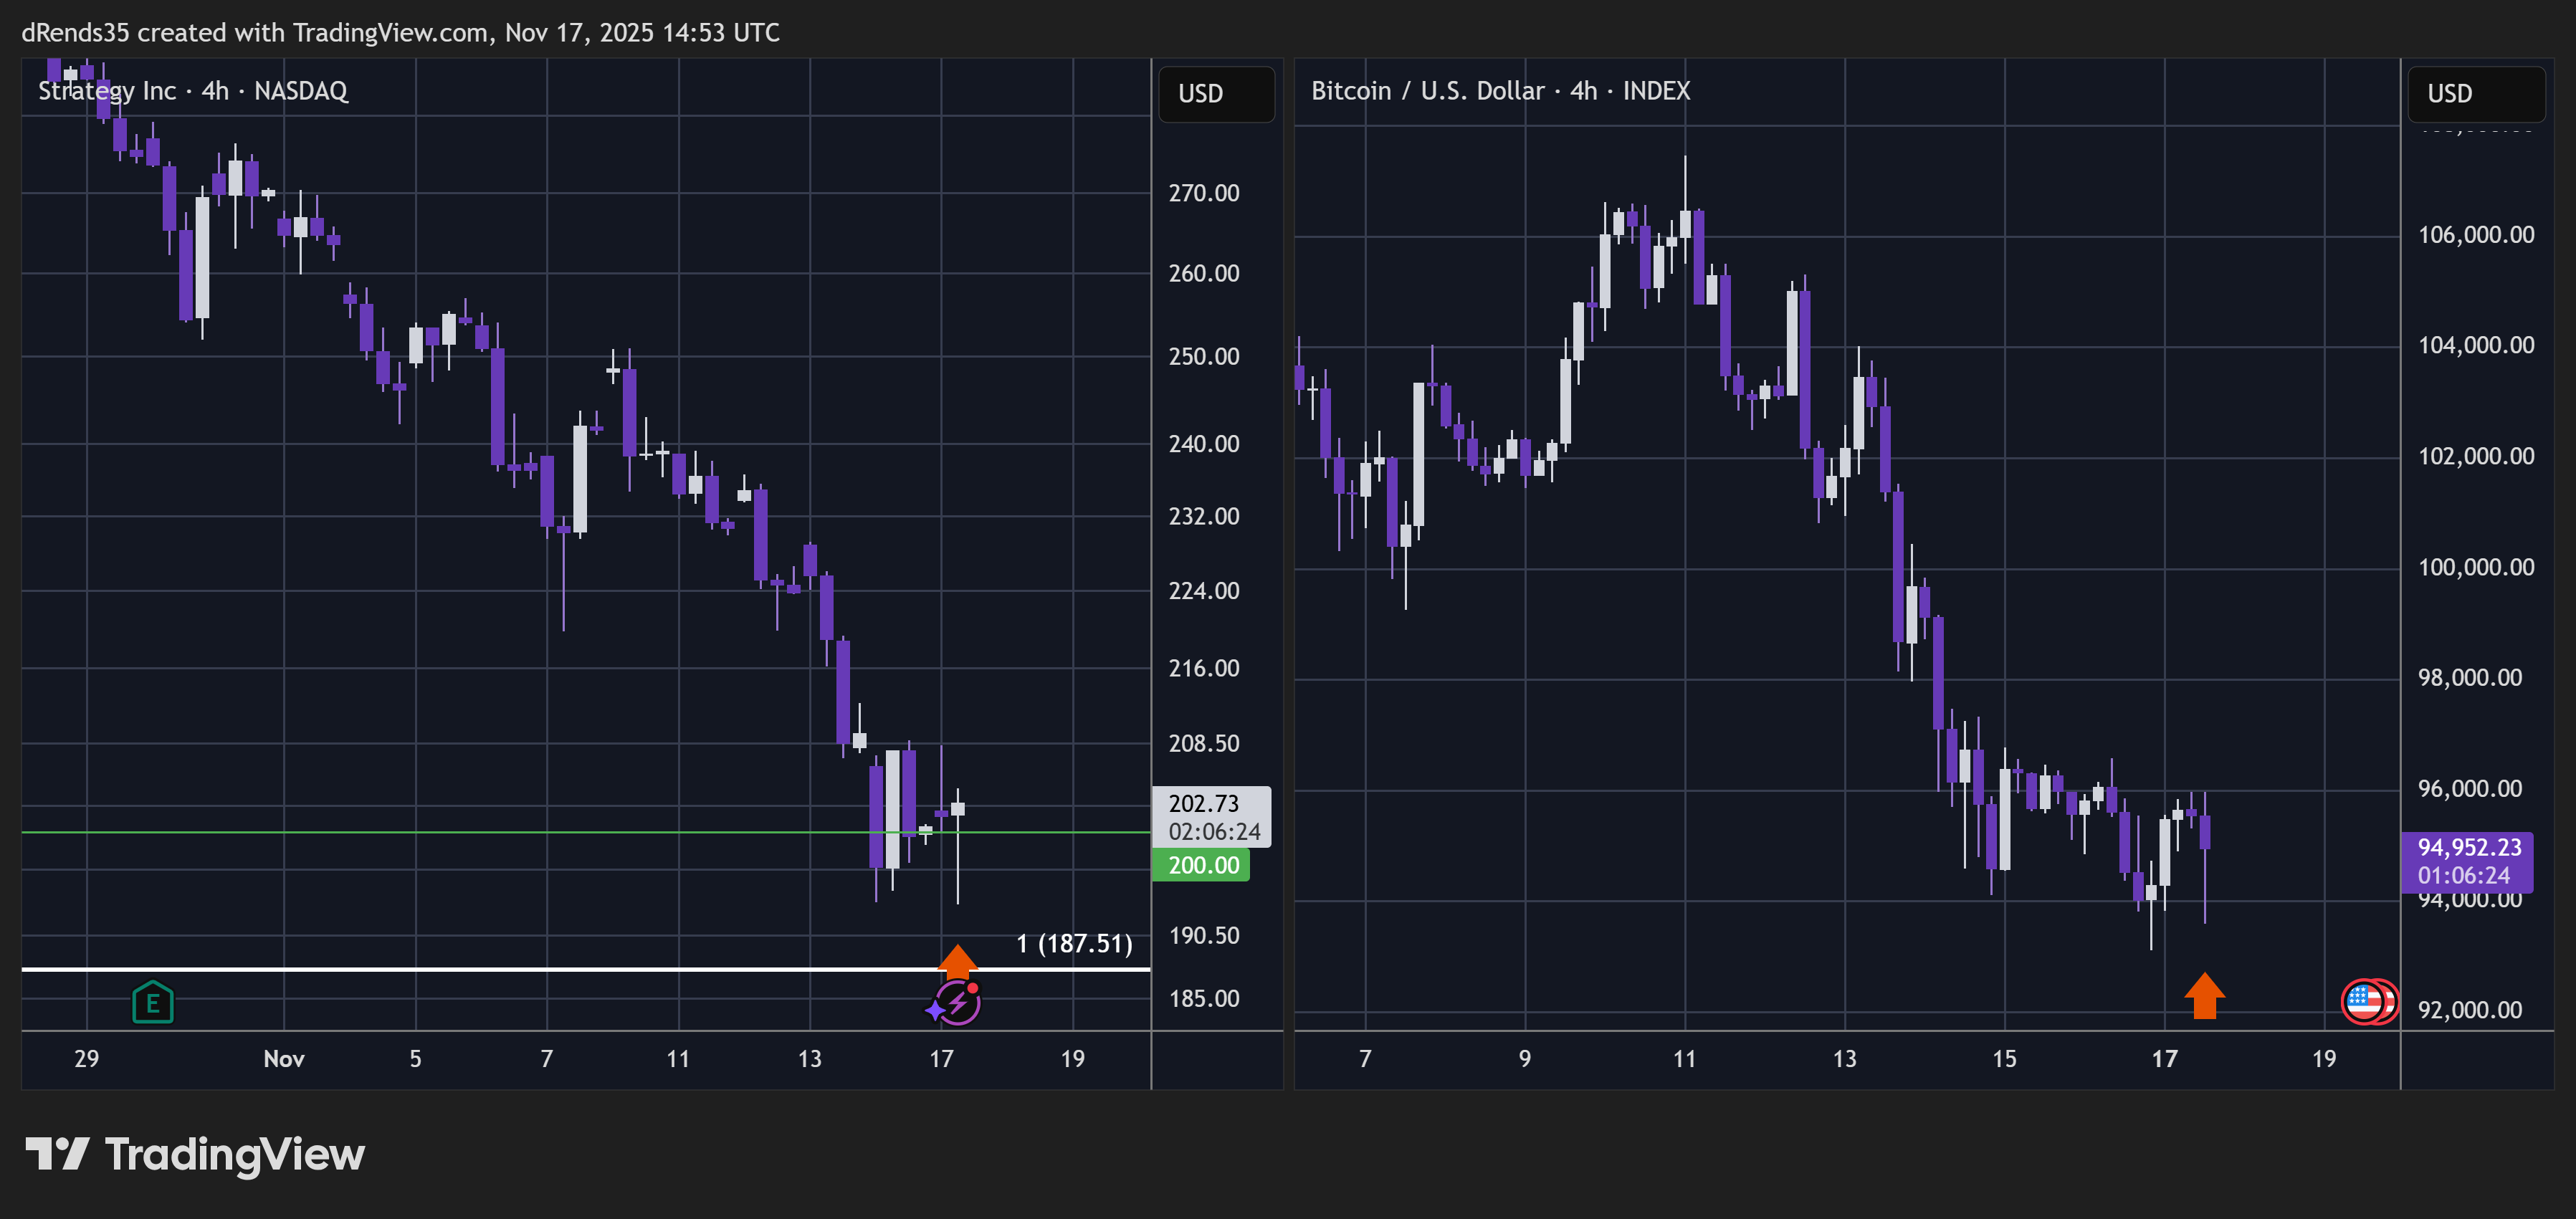Select the 202.73 current price label
The image size is (2576, 1219).
(1212, 817)
